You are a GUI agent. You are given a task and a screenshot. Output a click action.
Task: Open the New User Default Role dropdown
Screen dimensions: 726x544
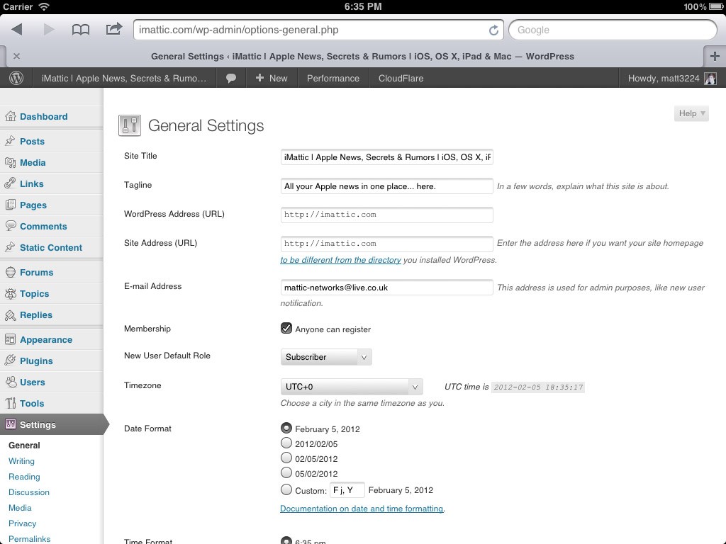[x=326, y=357]
